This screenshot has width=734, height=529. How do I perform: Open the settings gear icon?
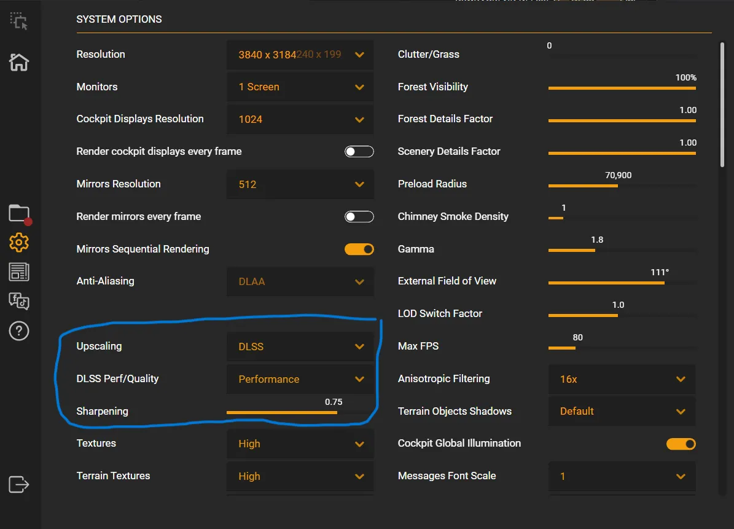18,243
